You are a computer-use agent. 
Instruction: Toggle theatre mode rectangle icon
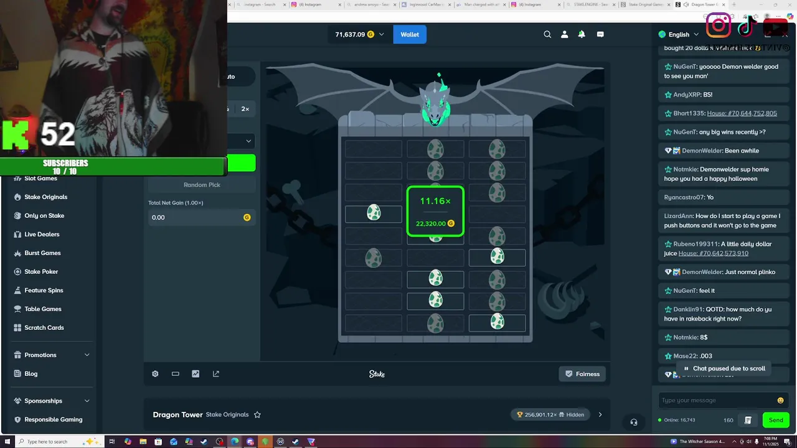176,374
